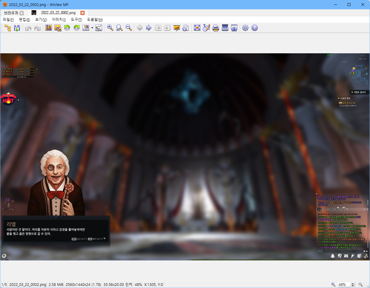Click status bar zoom in icon
Screen dimensions: 370x288
333,284
